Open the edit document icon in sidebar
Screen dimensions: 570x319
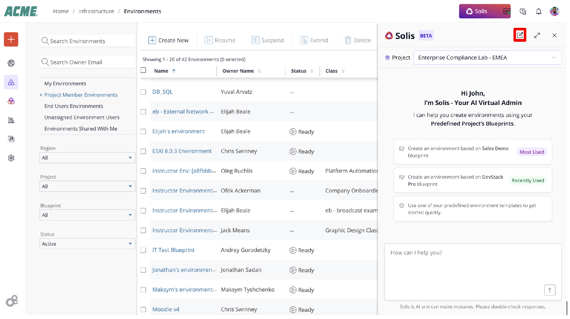click(x=11, y=139)
